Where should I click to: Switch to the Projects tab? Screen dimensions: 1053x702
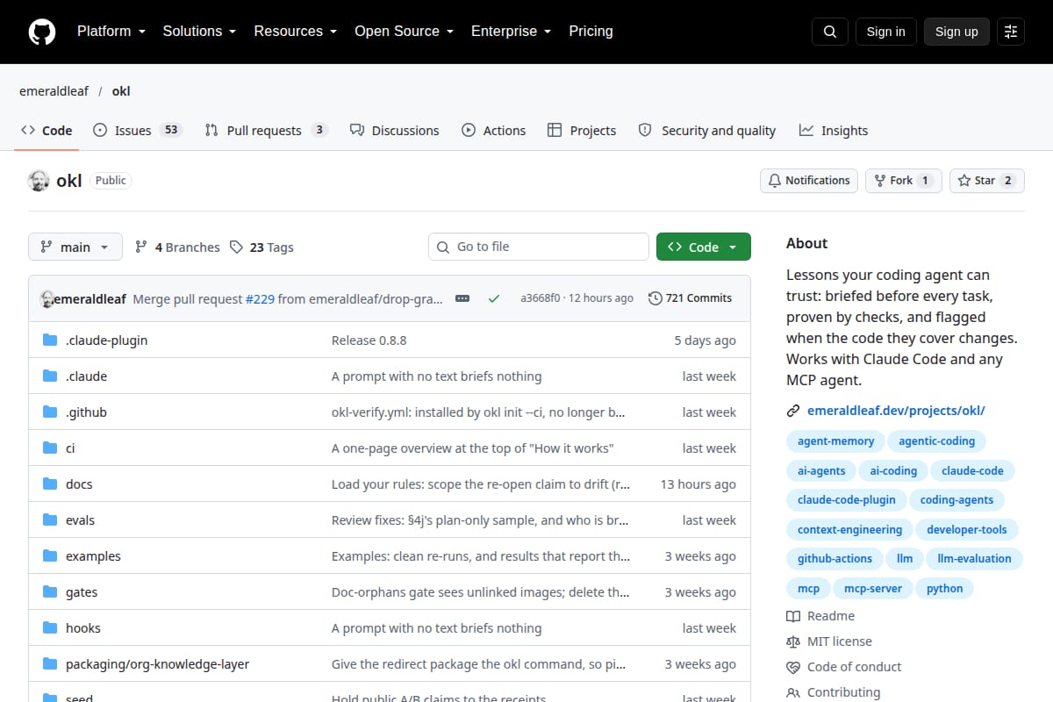coord(582,131)
